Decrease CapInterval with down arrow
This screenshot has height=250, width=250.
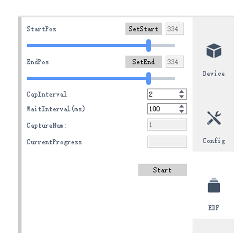pyautogui.click(x=182, y=97)
